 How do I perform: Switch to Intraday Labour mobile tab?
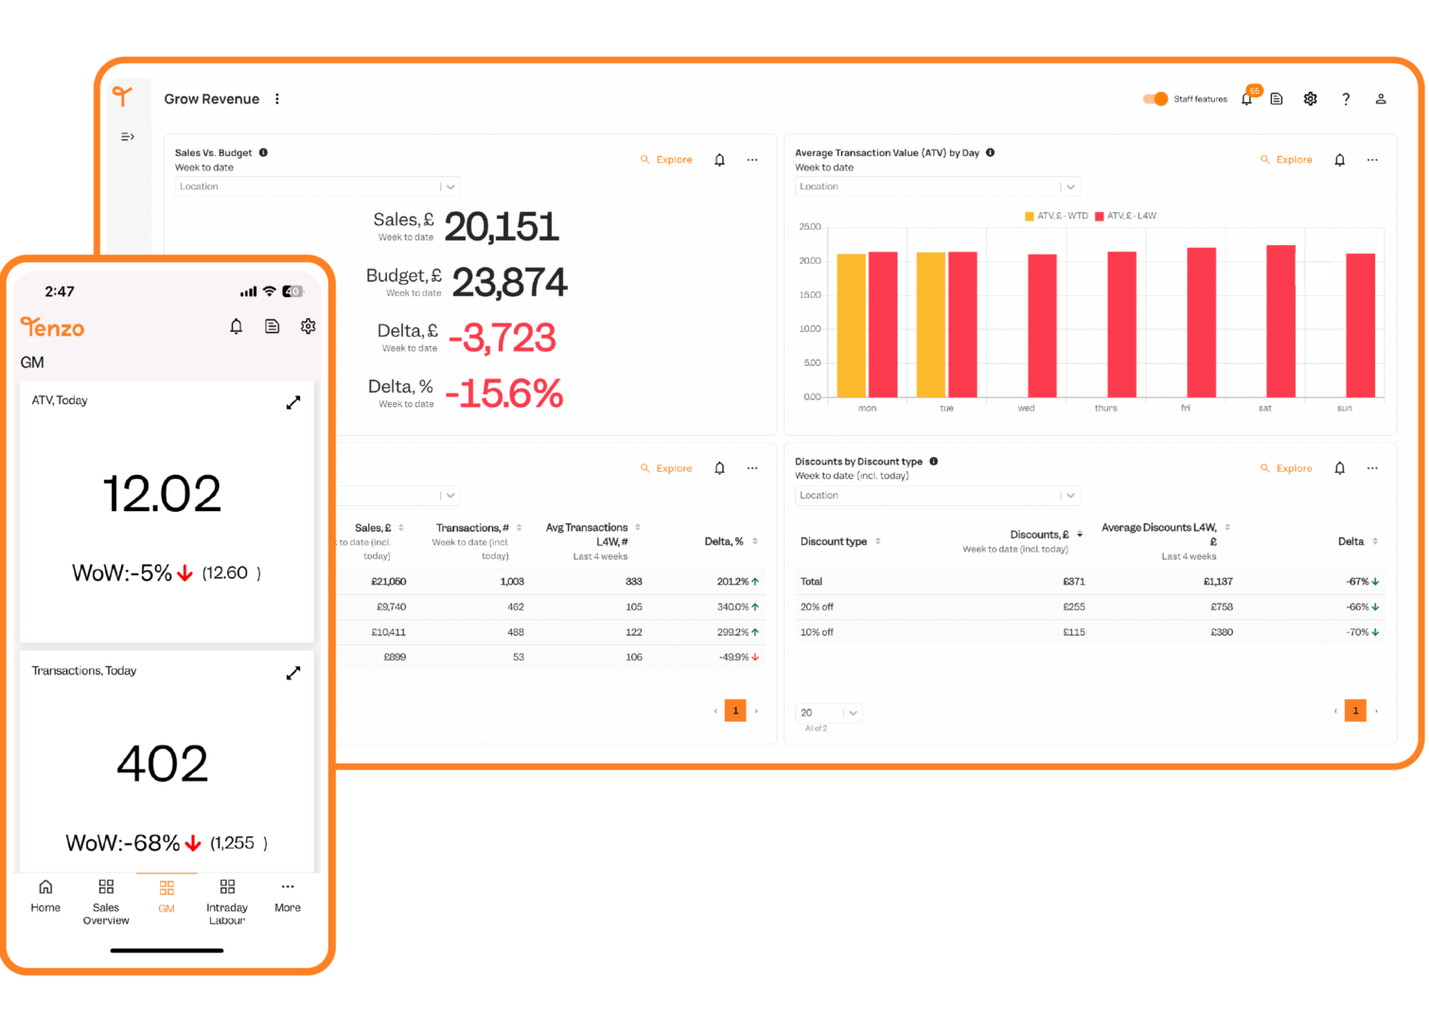coord(227,900)
